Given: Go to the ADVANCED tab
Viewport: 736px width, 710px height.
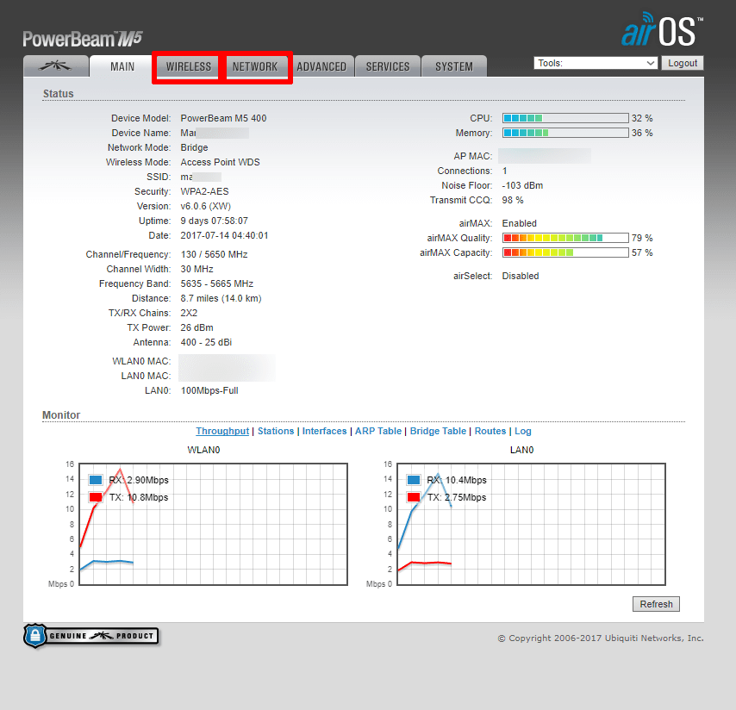Looking at the screenshot, I should (321, 66).
